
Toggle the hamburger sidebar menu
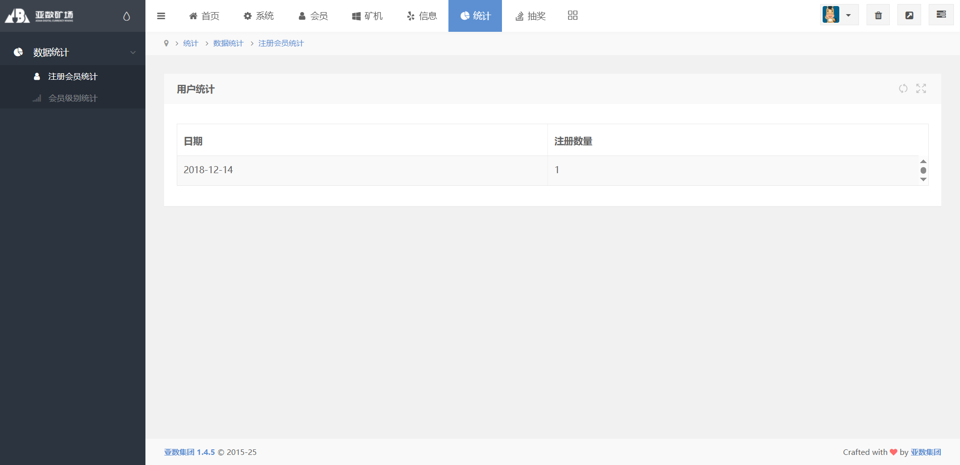tap(161, 16)
